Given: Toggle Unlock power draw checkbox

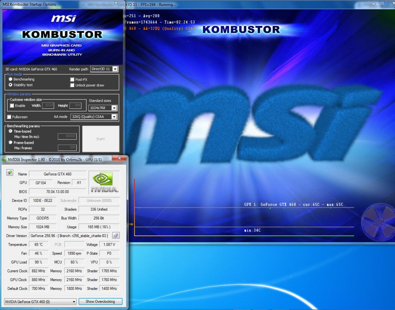Looking at the screenshot, I should [x=72, y=85].
